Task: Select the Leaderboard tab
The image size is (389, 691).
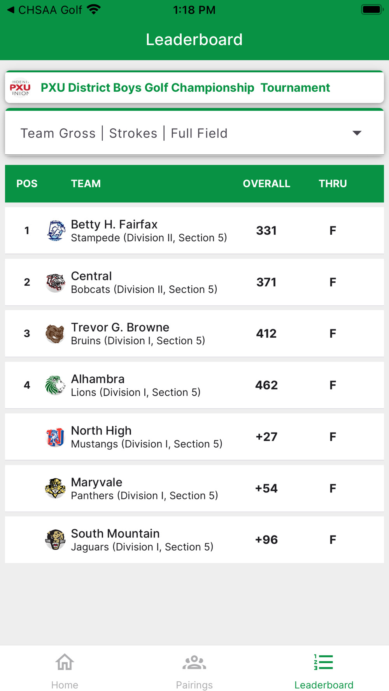Action: 324,670
